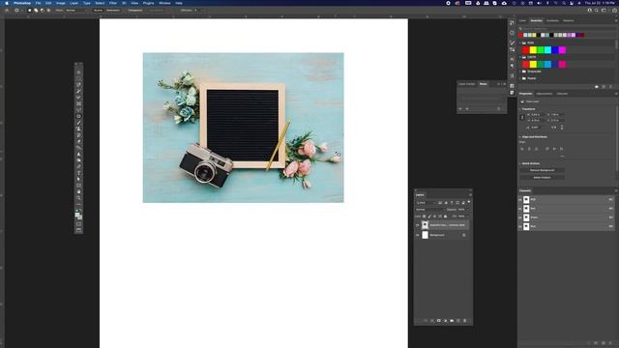Select the Zoom tool
The width and height of the screenshot is (619, 348).
click(x=78, y=198)
